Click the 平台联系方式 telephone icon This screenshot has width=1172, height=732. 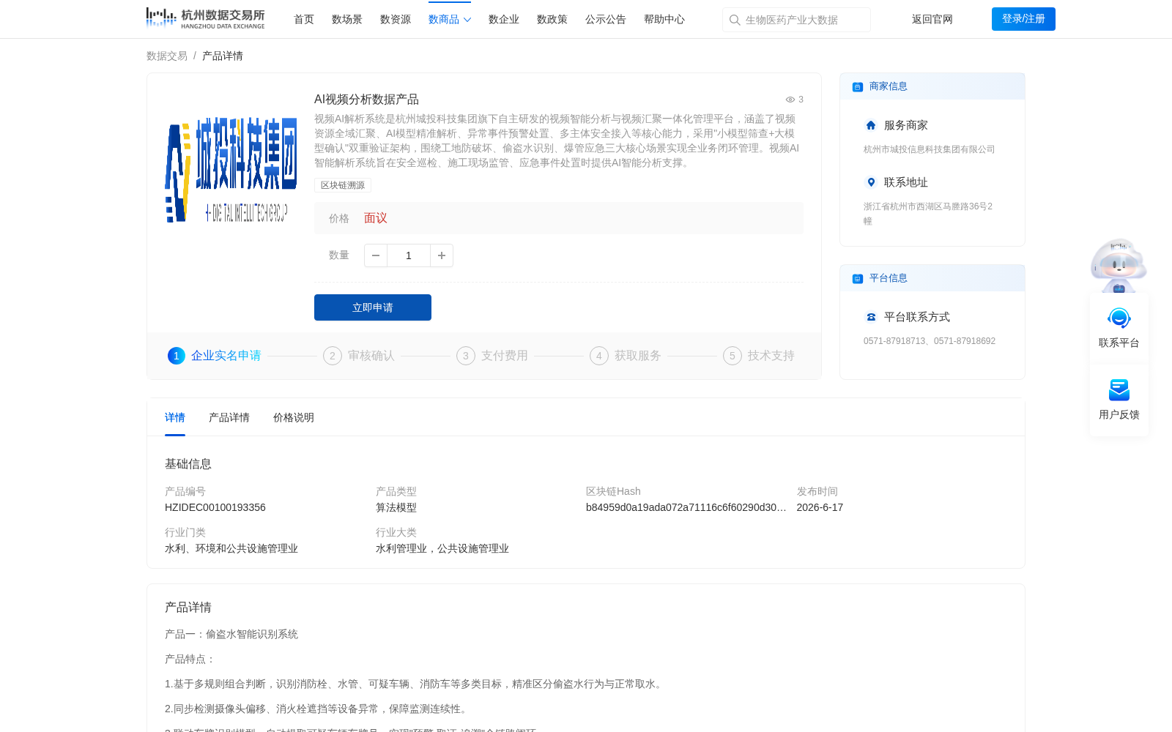click(871, 317)
